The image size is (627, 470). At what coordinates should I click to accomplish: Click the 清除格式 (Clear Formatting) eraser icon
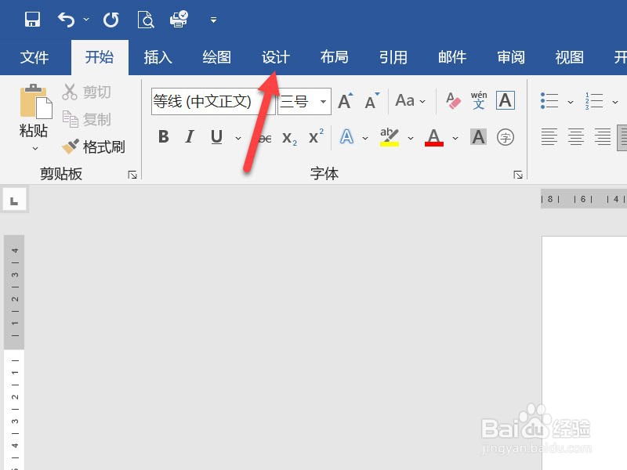click(453, 100)
